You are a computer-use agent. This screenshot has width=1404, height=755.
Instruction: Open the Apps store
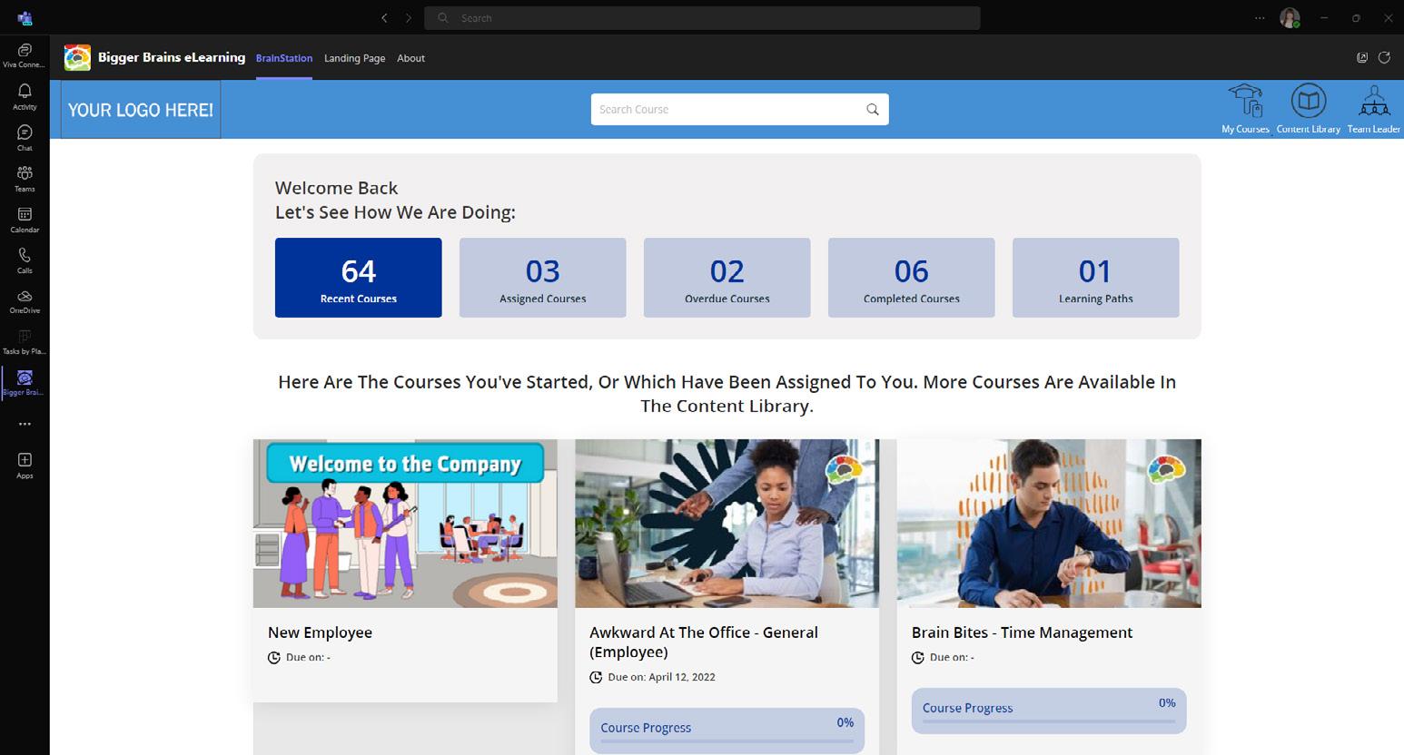click(25, 466)
